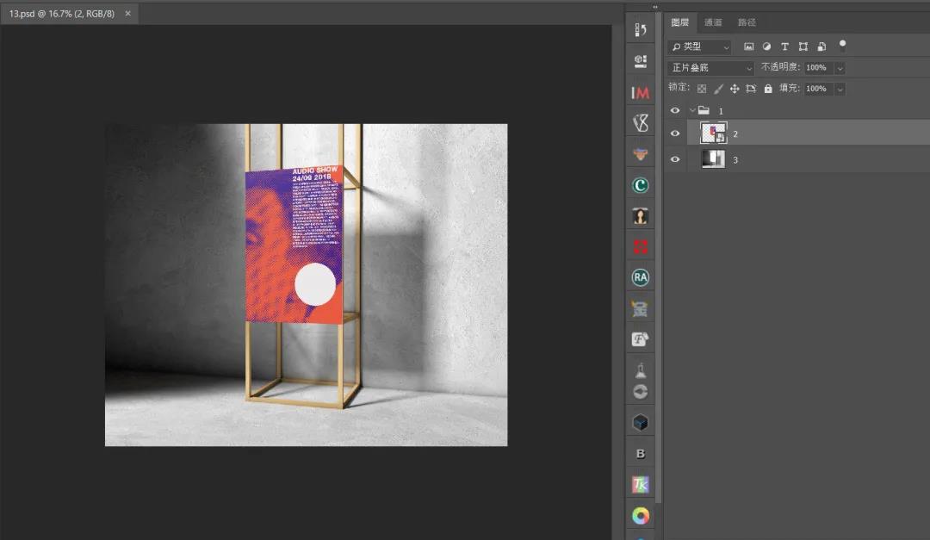Open the History panel icon
This screenshot has height=540, width=930.
point(640,31)
